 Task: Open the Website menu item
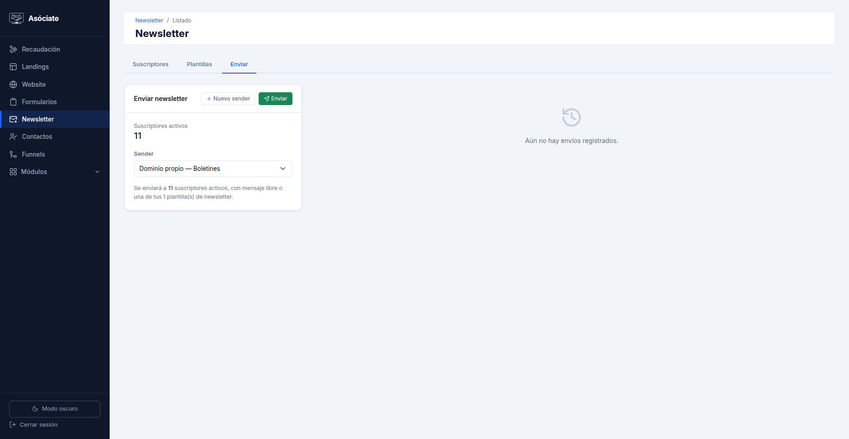(55, 85)
